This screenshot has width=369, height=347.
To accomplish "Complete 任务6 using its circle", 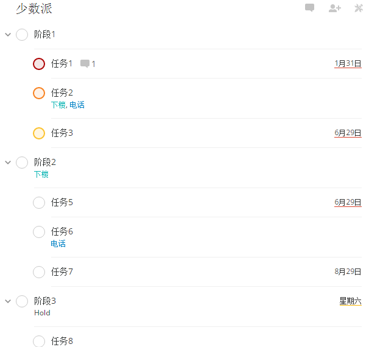I will pyautogui.click(x=39, y=232).
